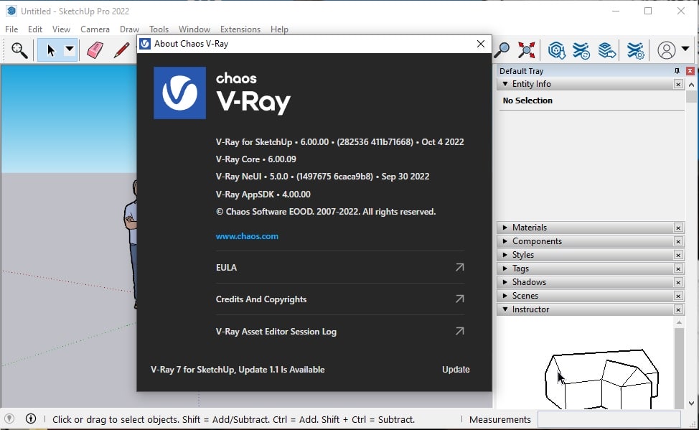Open the Draw menu

(129, 29)
